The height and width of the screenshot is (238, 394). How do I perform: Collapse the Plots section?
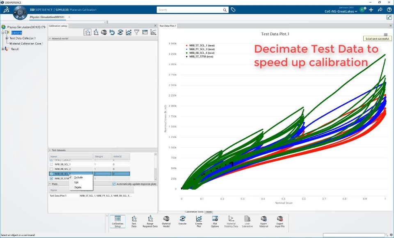point(50,184)
